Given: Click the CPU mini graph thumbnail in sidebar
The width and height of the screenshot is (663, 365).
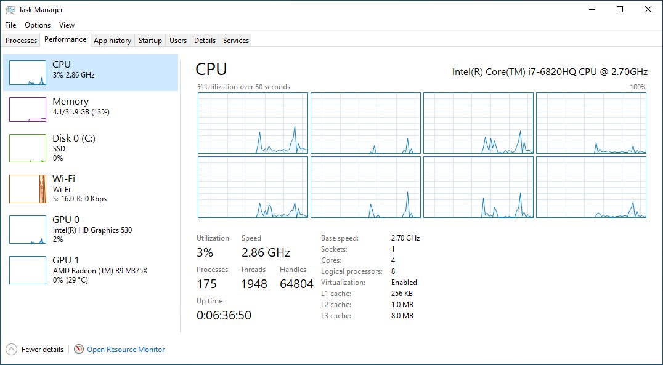Looking at the screenshot, I should point(28,73).
